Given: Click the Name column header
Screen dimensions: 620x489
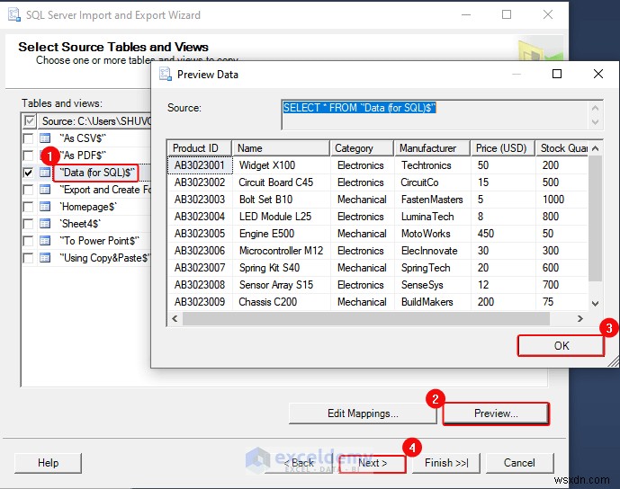Looking at the screenshot, I should (x=281, y=148).
